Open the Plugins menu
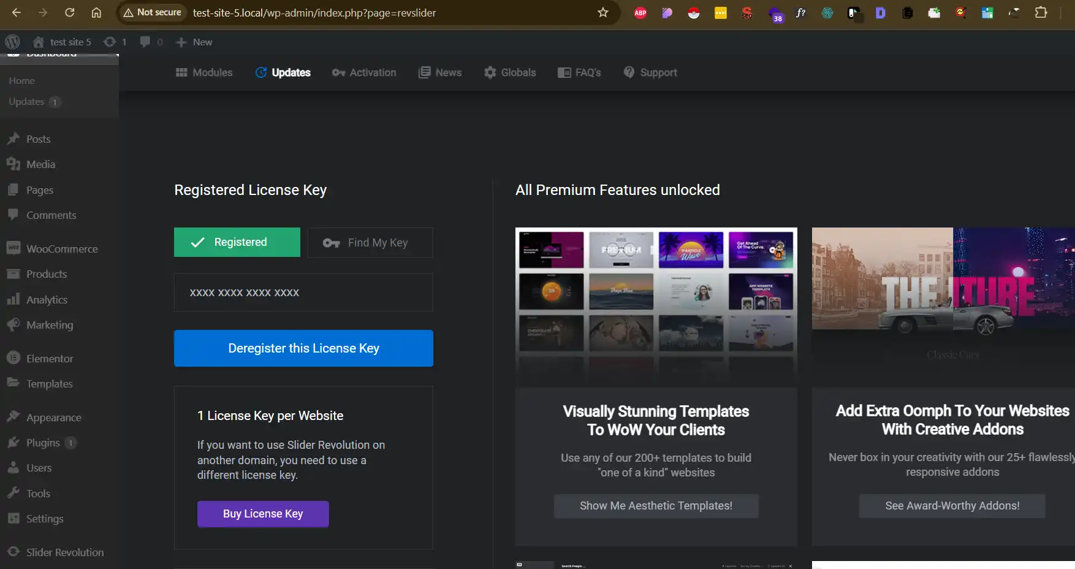 (43, 443)
